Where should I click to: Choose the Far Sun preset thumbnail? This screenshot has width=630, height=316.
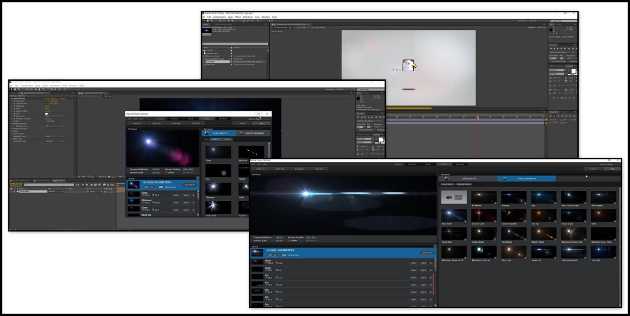(x=544, y=216)
